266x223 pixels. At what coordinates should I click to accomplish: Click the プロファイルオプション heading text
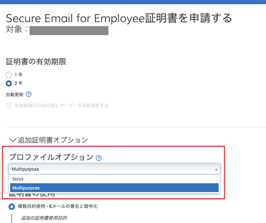click(51, 157)
